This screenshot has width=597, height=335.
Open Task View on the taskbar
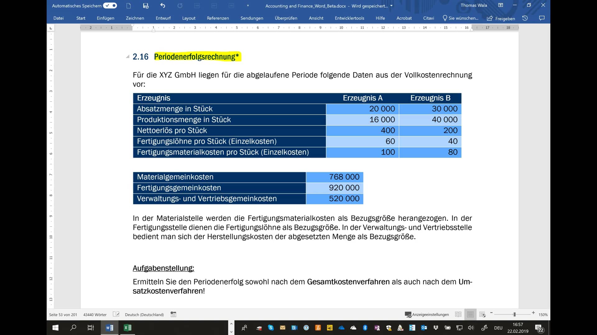tap(91, 328)
